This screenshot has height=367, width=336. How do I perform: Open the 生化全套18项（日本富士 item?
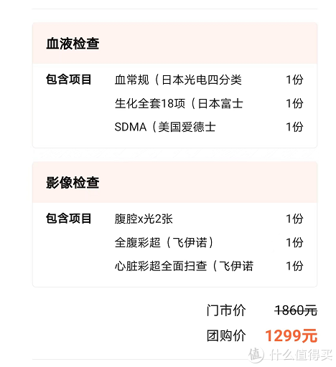click(x=179, y=103)
